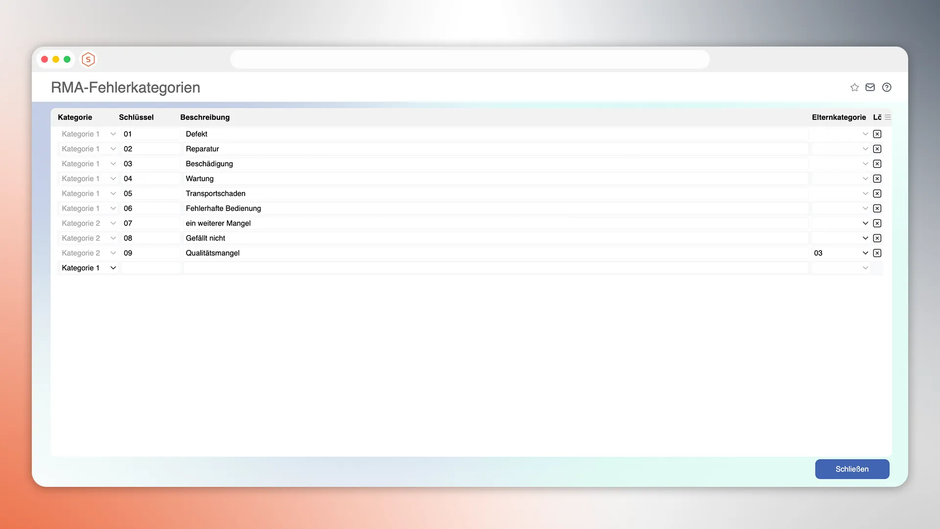This screenshot has height=529, width=940.
Task: Expand Elternkategorie dropdown for row 07
Action: pos(865,223)
